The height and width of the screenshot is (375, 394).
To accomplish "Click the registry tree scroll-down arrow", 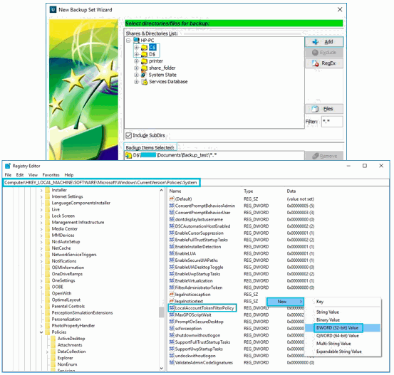I will tap(161, 368).
